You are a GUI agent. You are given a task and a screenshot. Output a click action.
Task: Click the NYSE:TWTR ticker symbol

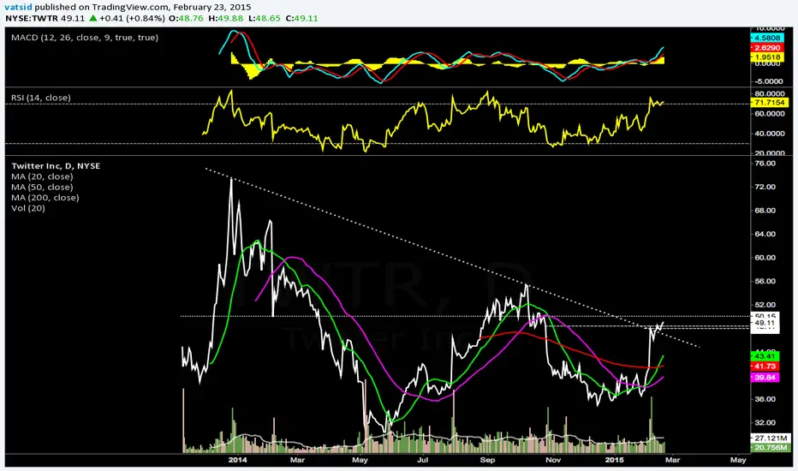pos(31,18)
